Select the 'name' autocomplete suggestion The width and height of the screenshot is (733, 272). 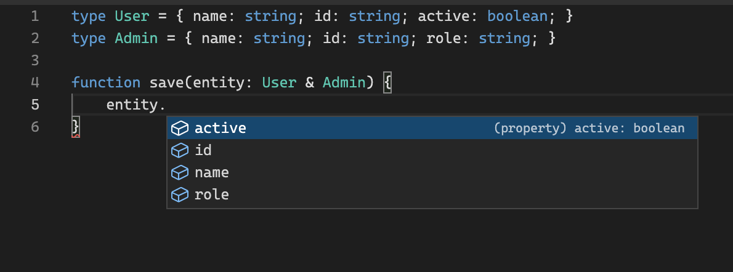click(x=432, y=172)
